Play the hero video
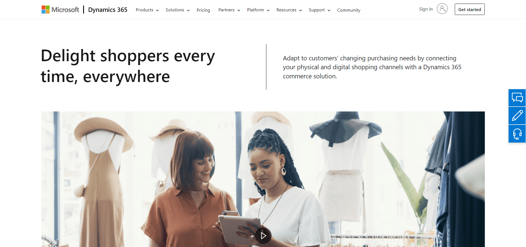526x247 pixels. point(263,236)
